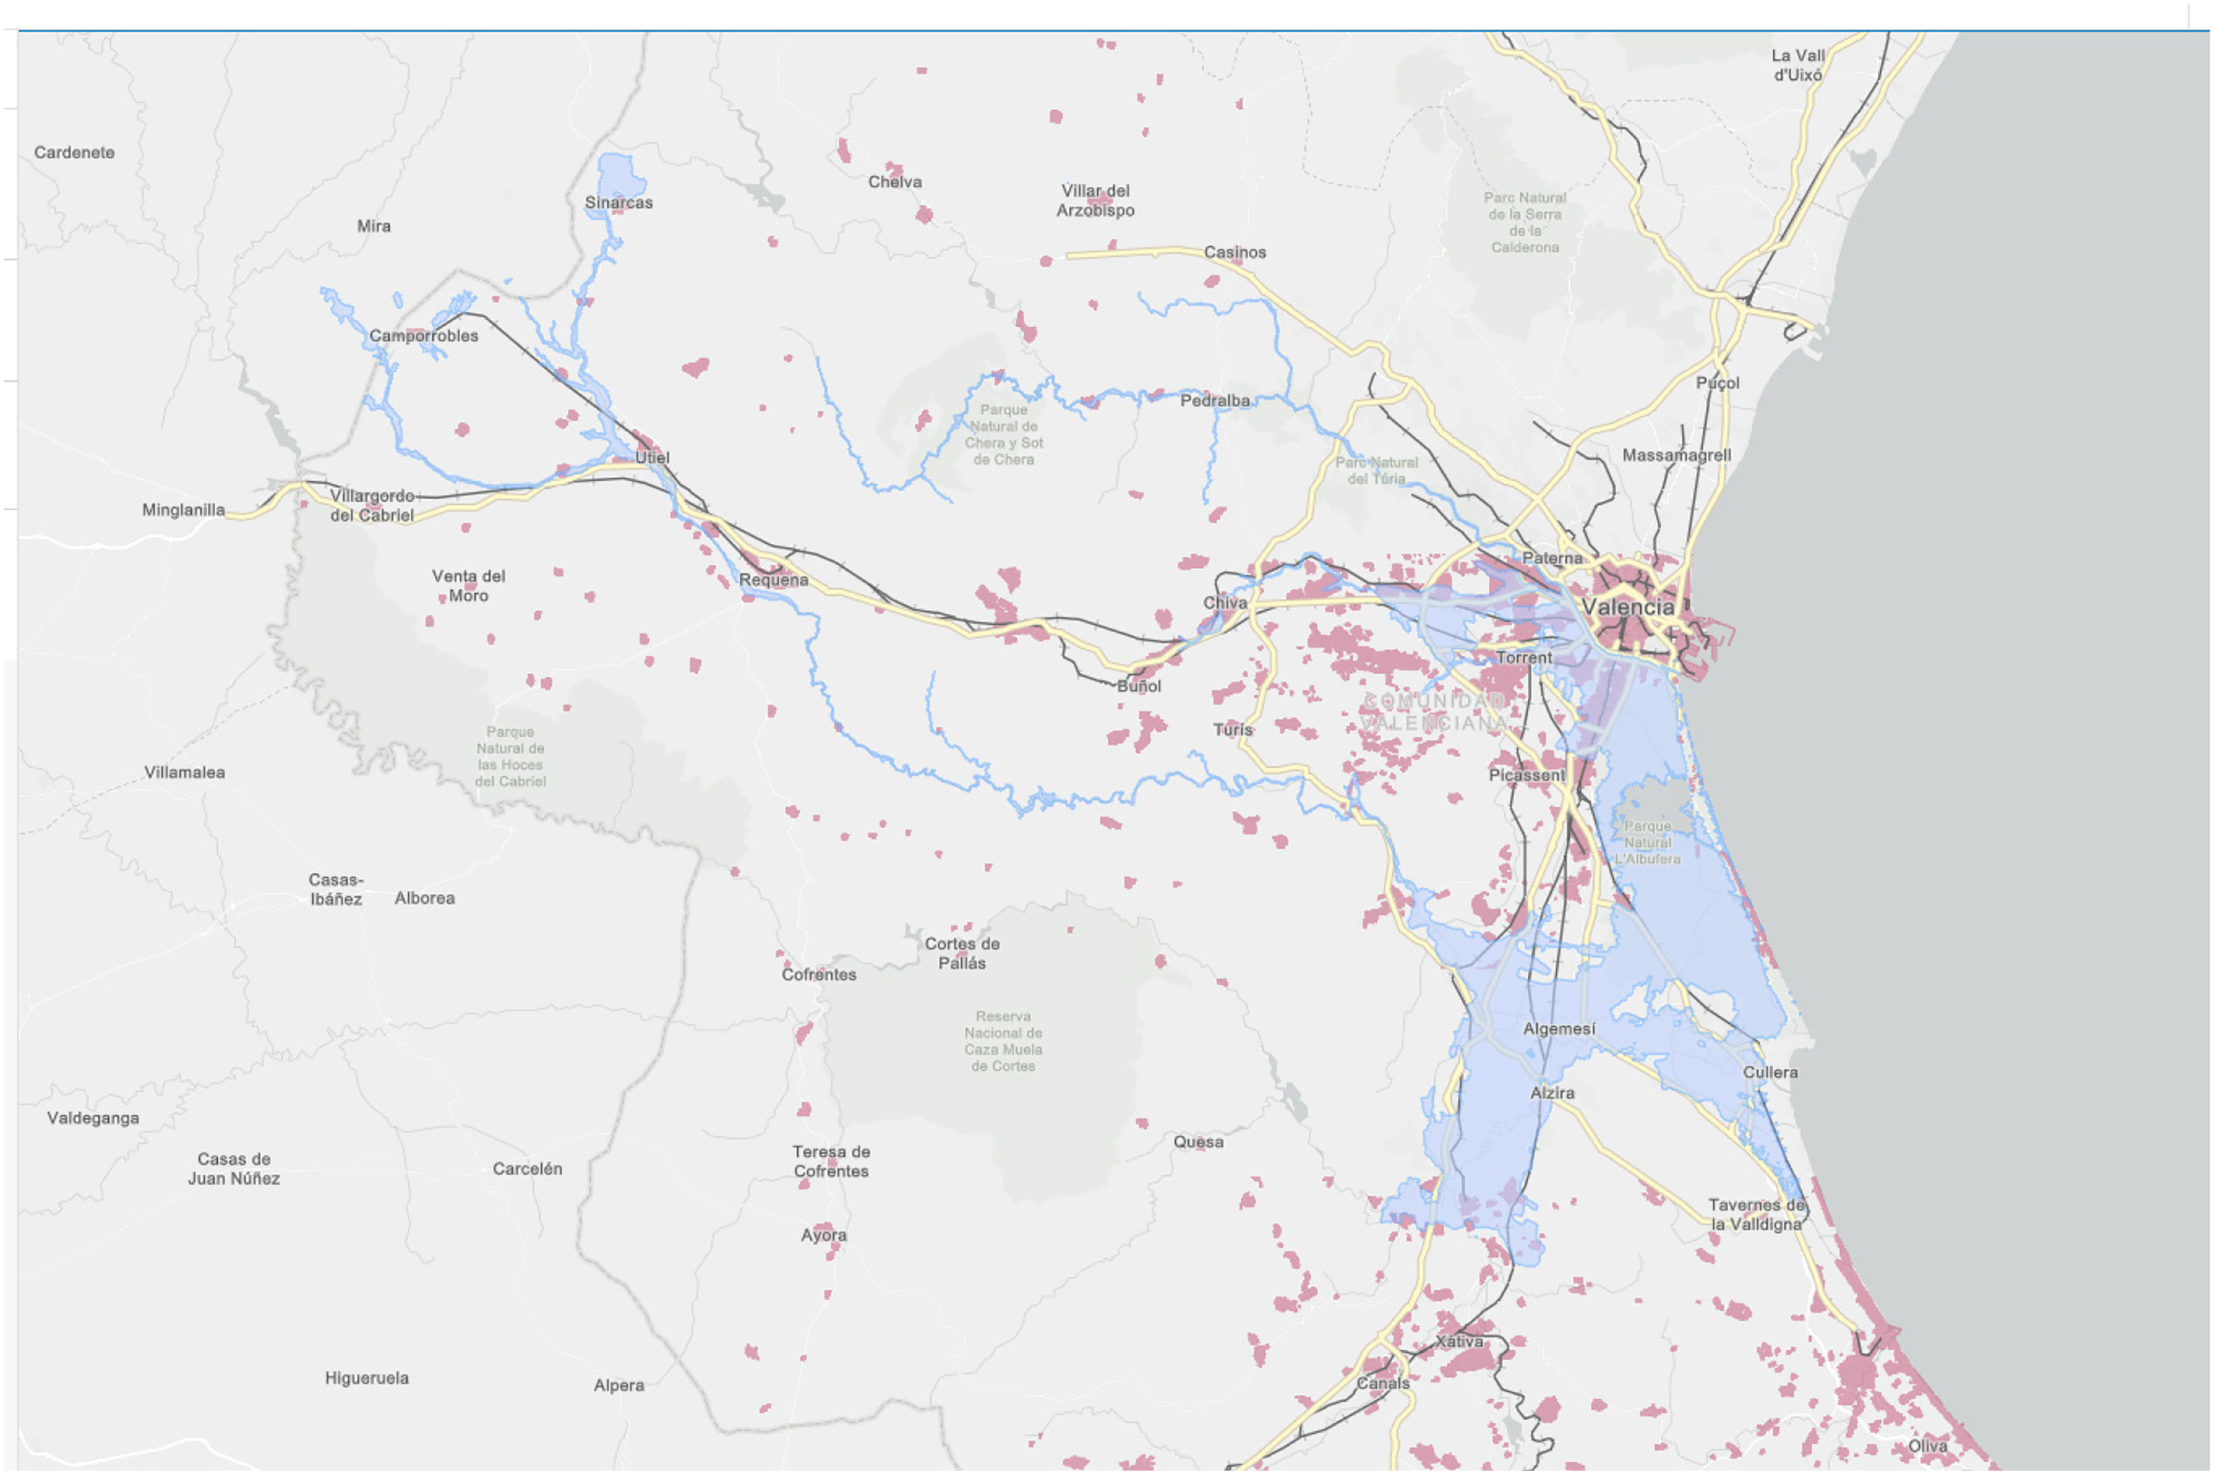Select the Minglanilla label

tap(183, 509)
